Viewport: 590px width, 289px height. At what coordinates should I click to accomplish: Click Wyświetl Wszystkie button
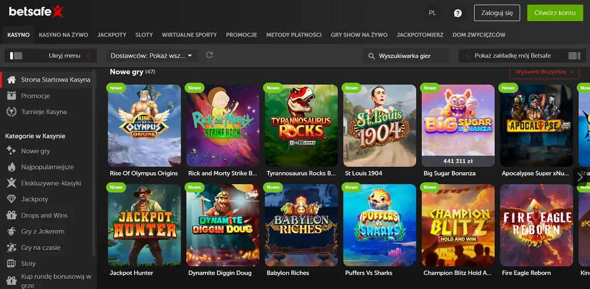coord(544,72)
